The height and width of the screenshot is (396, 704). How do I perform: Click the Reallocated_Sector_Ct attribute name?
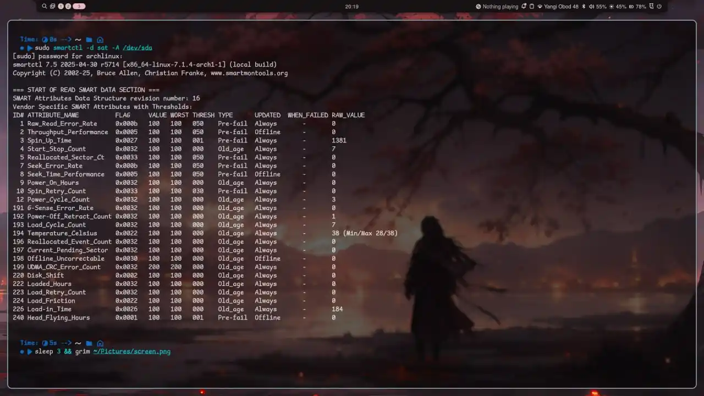(x=66, y=157)
